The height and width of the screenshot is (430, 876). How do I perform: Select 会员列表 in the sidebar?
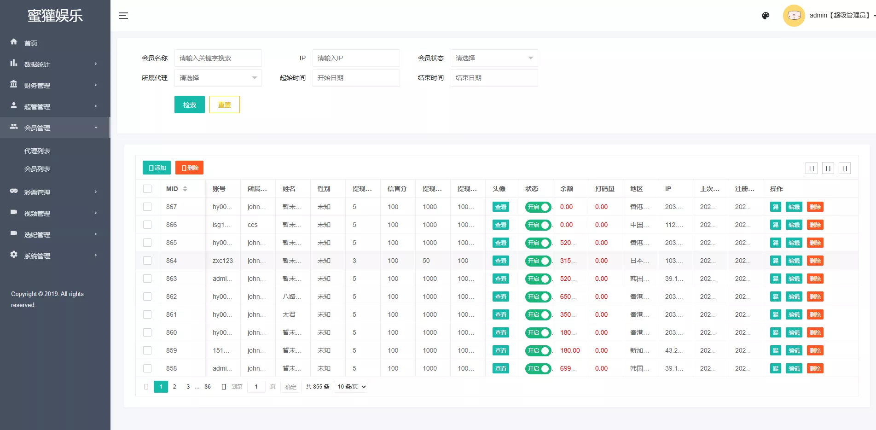click(x=37, y=169)
